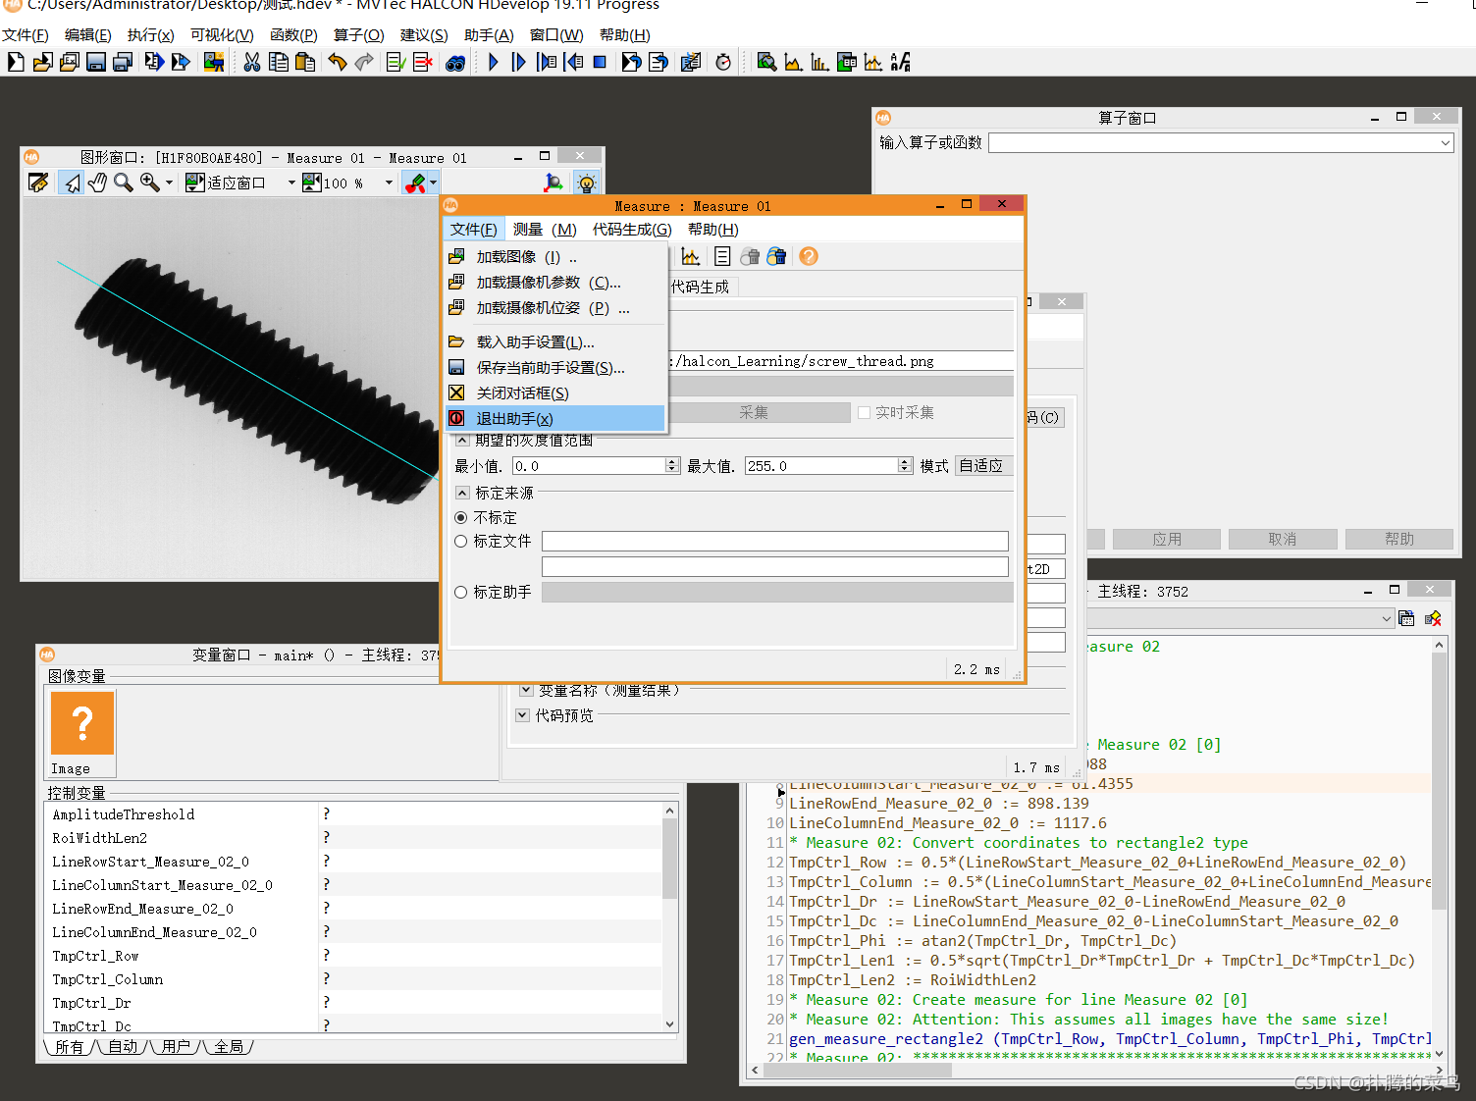Open the orange help question icon in Measure window
Viewport: 1476px width, 1101px height.
(x=808, y=256)
